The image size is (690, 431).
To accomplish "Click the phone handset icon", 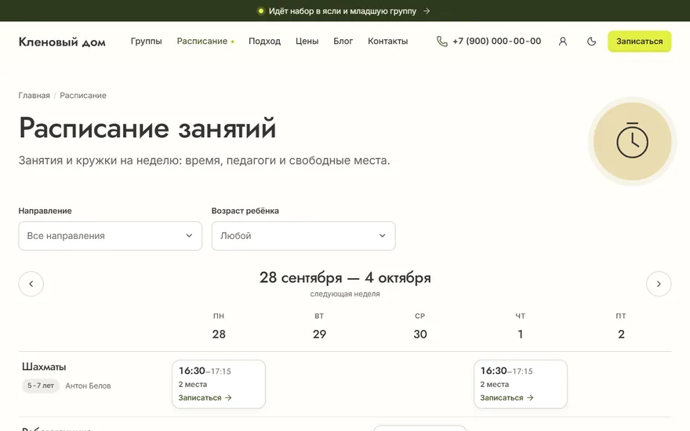I will coord(441,42).
